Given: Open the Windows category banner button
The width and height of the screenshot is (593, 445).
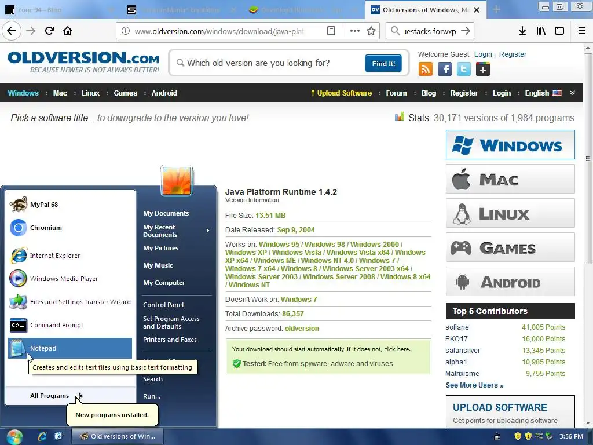Looking at the screenshot, I should [510, 144].
